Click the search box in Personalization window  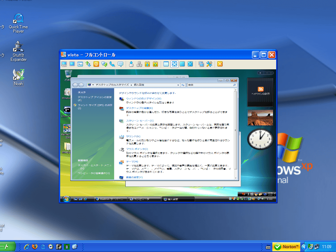coord(212,85)
